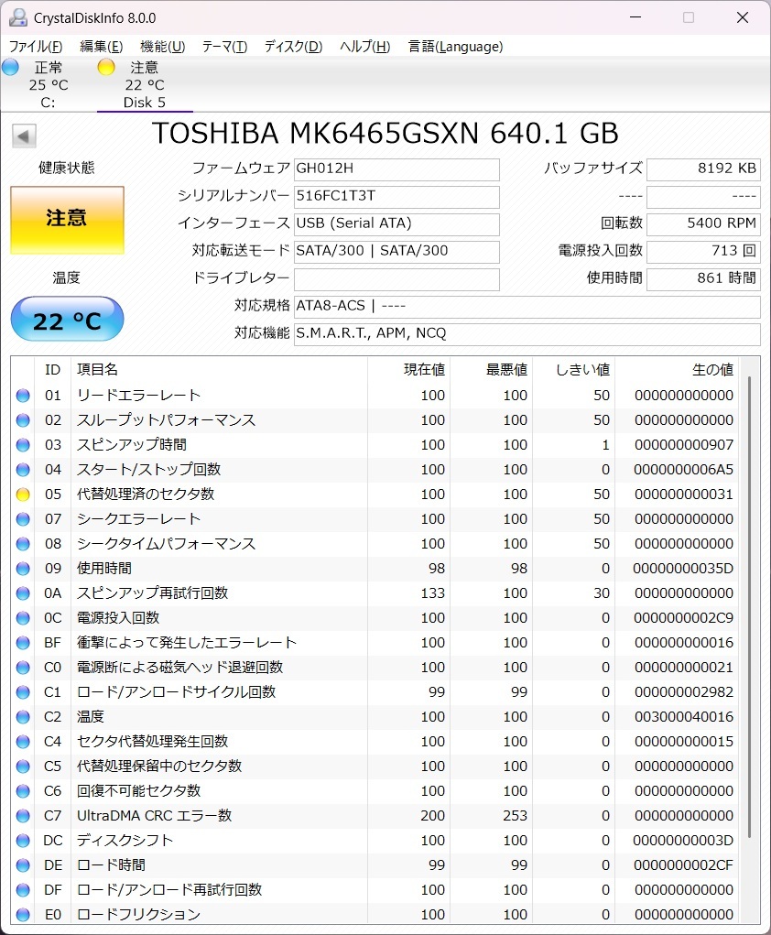Select the yellow status Disk 5 icon
Image resolution: width=771 pixels, height=935 pixels.
106,67
